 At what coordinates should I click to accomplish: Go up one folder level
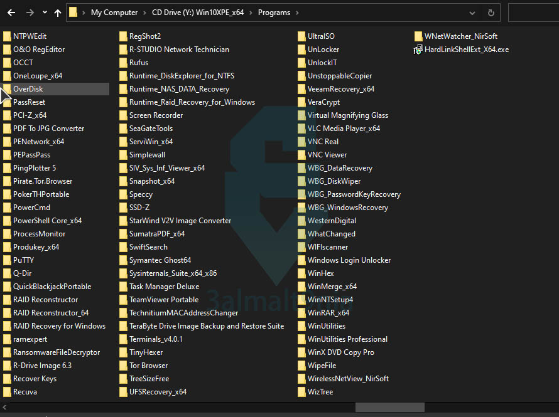point(58,13)
